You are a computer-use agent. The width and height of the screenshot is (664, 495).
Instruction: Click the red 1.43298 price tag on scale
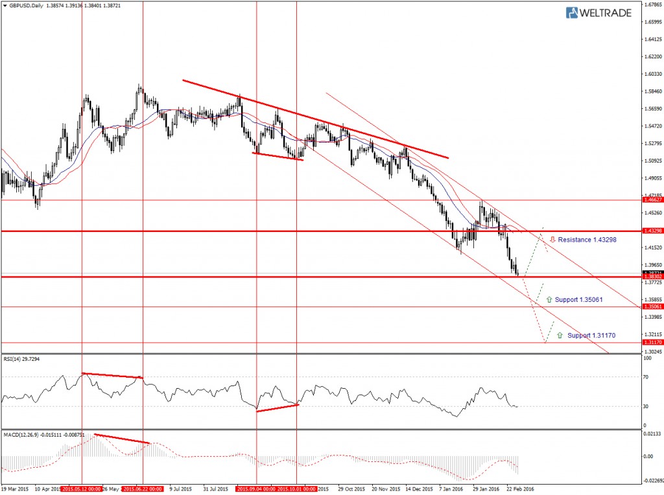(653, 231)
